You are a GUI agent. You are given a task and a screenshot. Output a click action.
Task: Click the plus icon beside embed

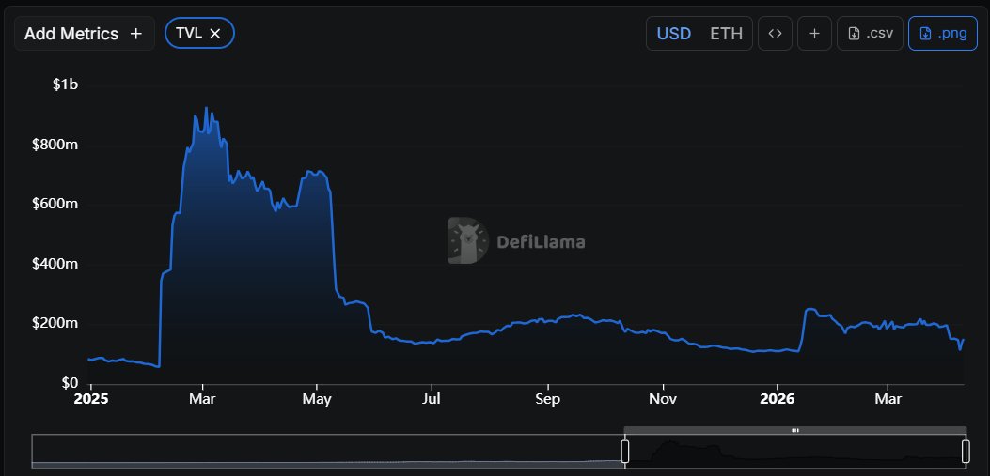click(x=814, y=34)
